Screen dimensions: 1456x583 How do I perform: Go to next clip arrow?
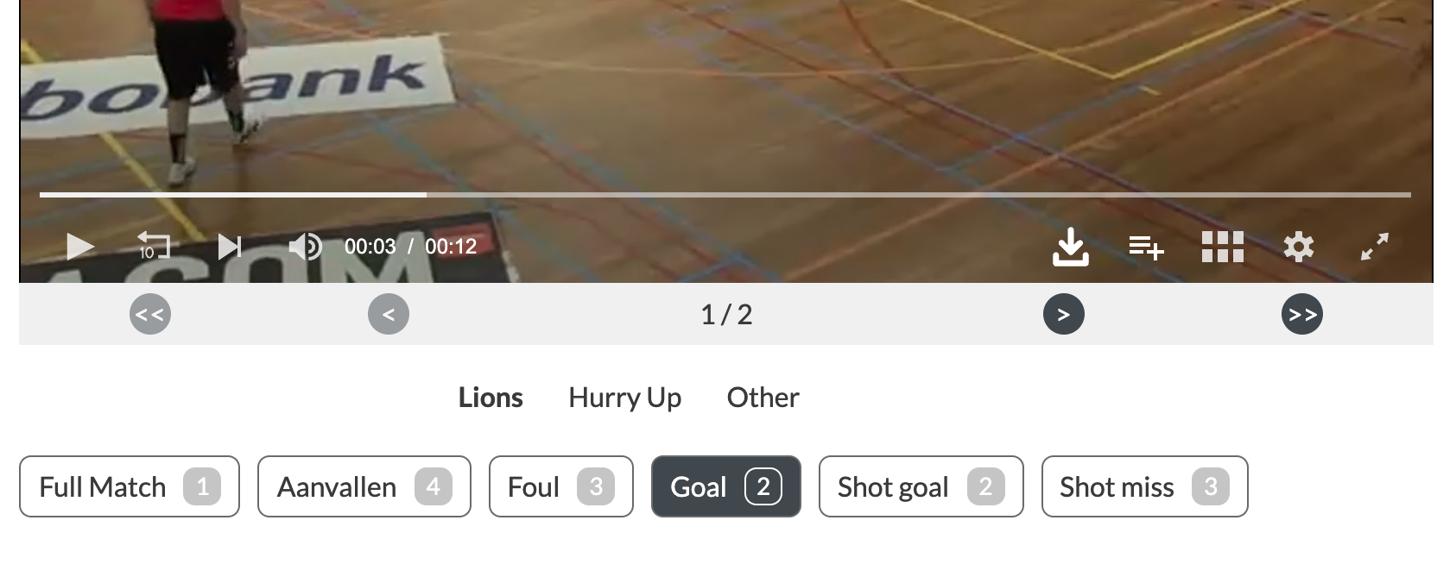click(1064, 315)
